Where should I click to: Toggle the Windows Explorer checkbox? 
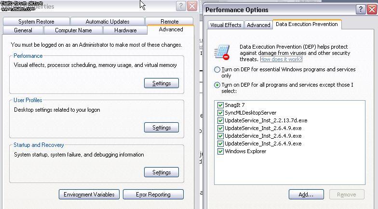pyautogui.click(x=220, y=151)
